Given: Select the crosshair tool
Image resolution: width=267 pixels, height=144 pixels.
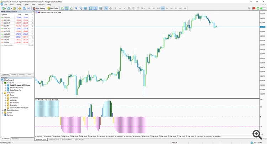Looking at the screenshot, I should click(110, 8).
